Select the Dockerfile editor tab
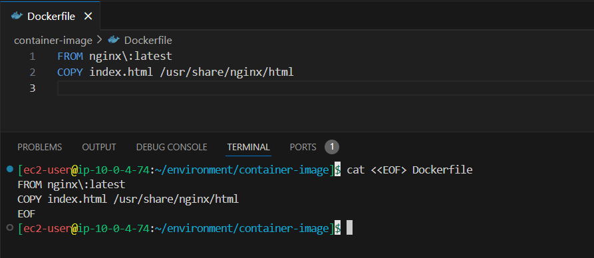Image resolution: width=594 pixels, height=258 pixels. click(50, 15)
